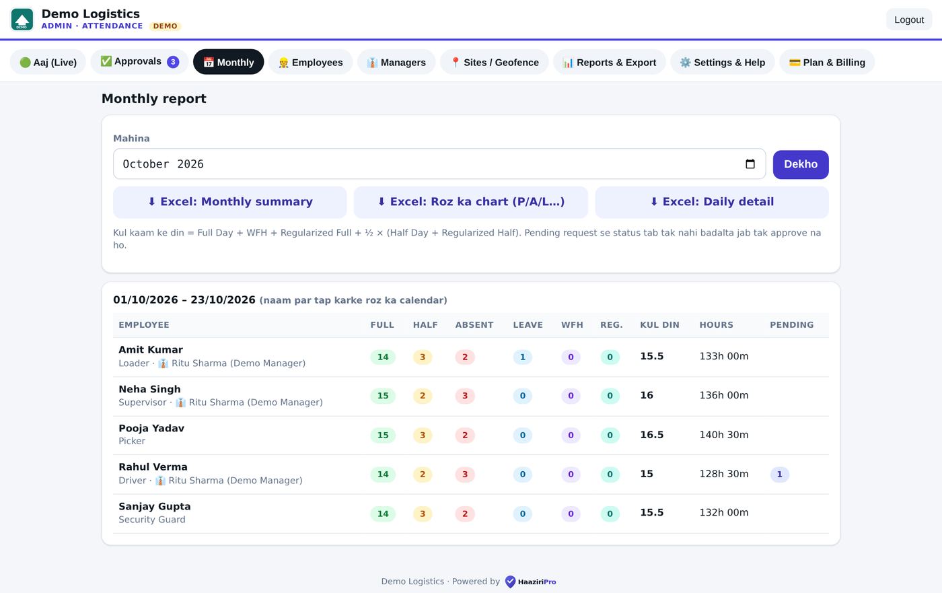The image size is (942, 593).
Task: Click the KUL DIN column header
Action: 659,325
